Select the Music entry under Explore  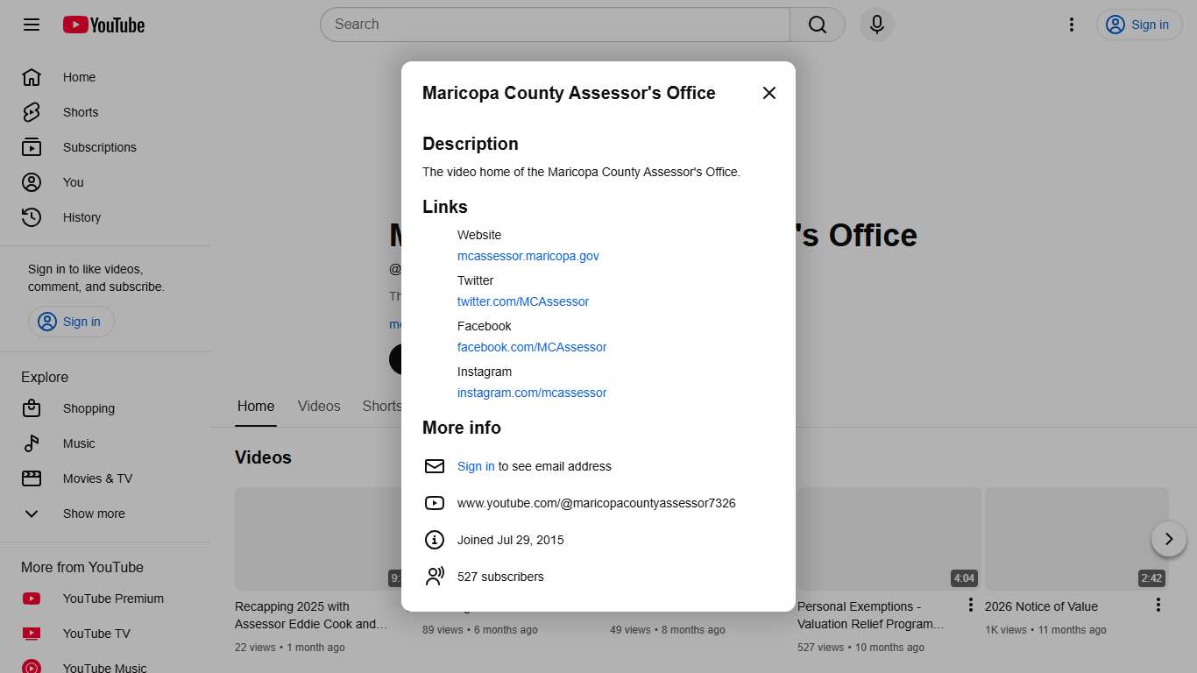click(x=79, y=443)
